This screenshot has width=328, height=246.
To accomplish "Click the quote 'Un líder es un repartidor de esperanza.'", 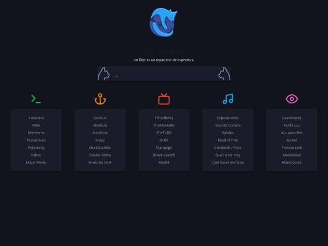I will pos(164,60).
